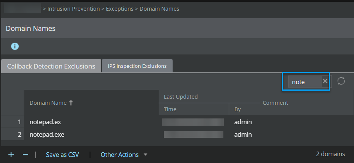Click Save as CSV link
The height and width of the screenshot is (163, 354).
click(x=63, y=155)
